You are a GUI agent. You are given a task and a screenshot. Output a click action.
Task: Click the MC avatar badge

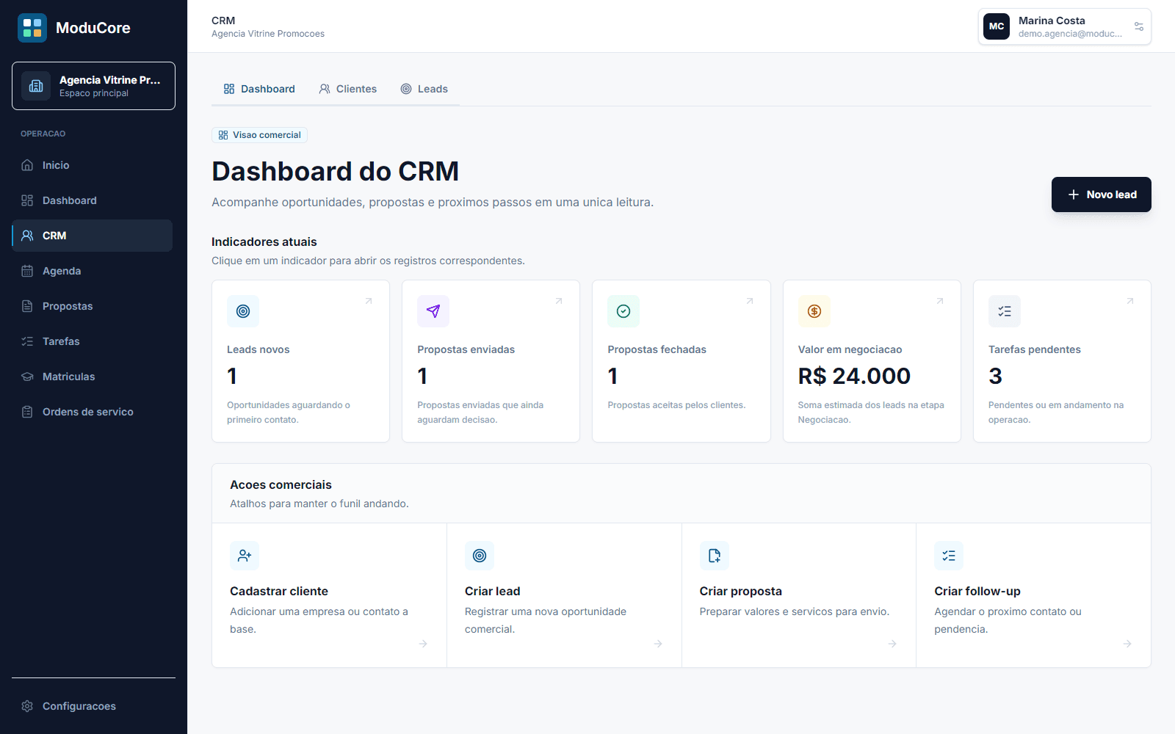tap(997, 26)
